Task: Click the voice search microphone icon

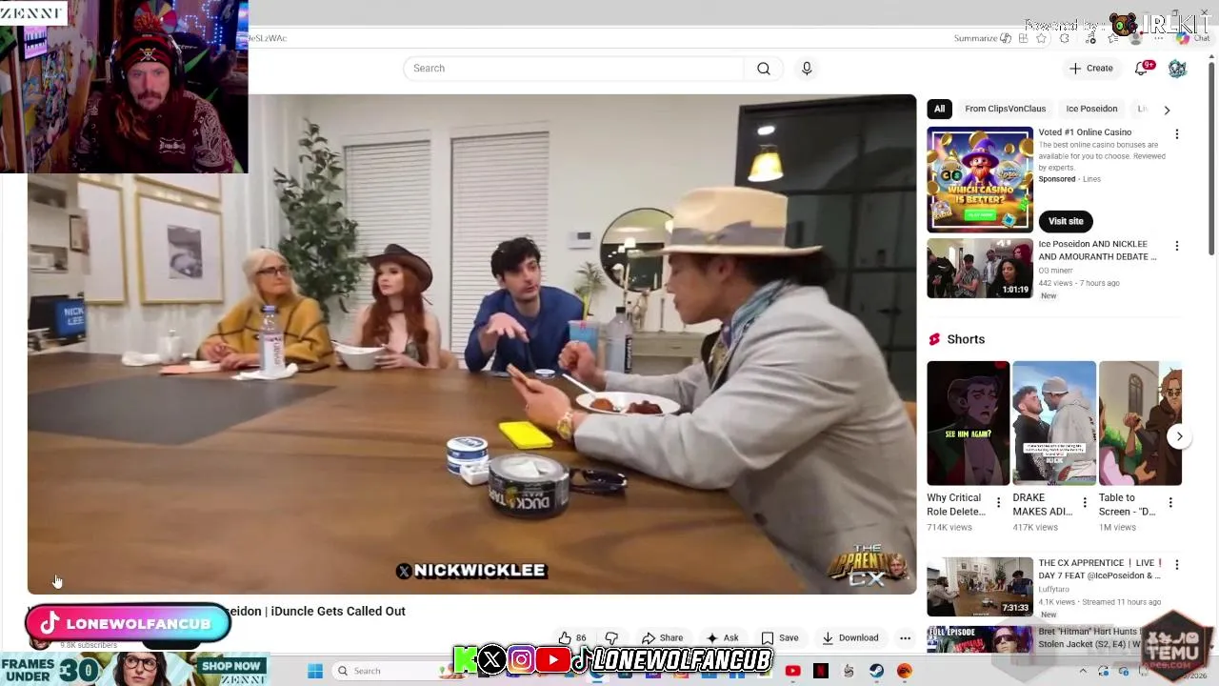Action: click(x=807, y=69)
